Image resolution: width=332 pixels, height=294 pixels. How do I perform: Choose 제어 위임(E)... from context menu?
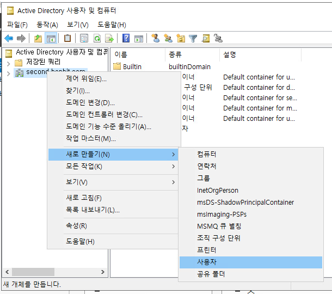[113, 79]
